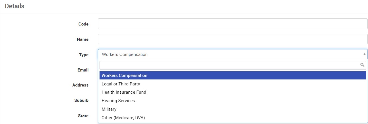
Task: Focus the Code text field
Action: 233,24
